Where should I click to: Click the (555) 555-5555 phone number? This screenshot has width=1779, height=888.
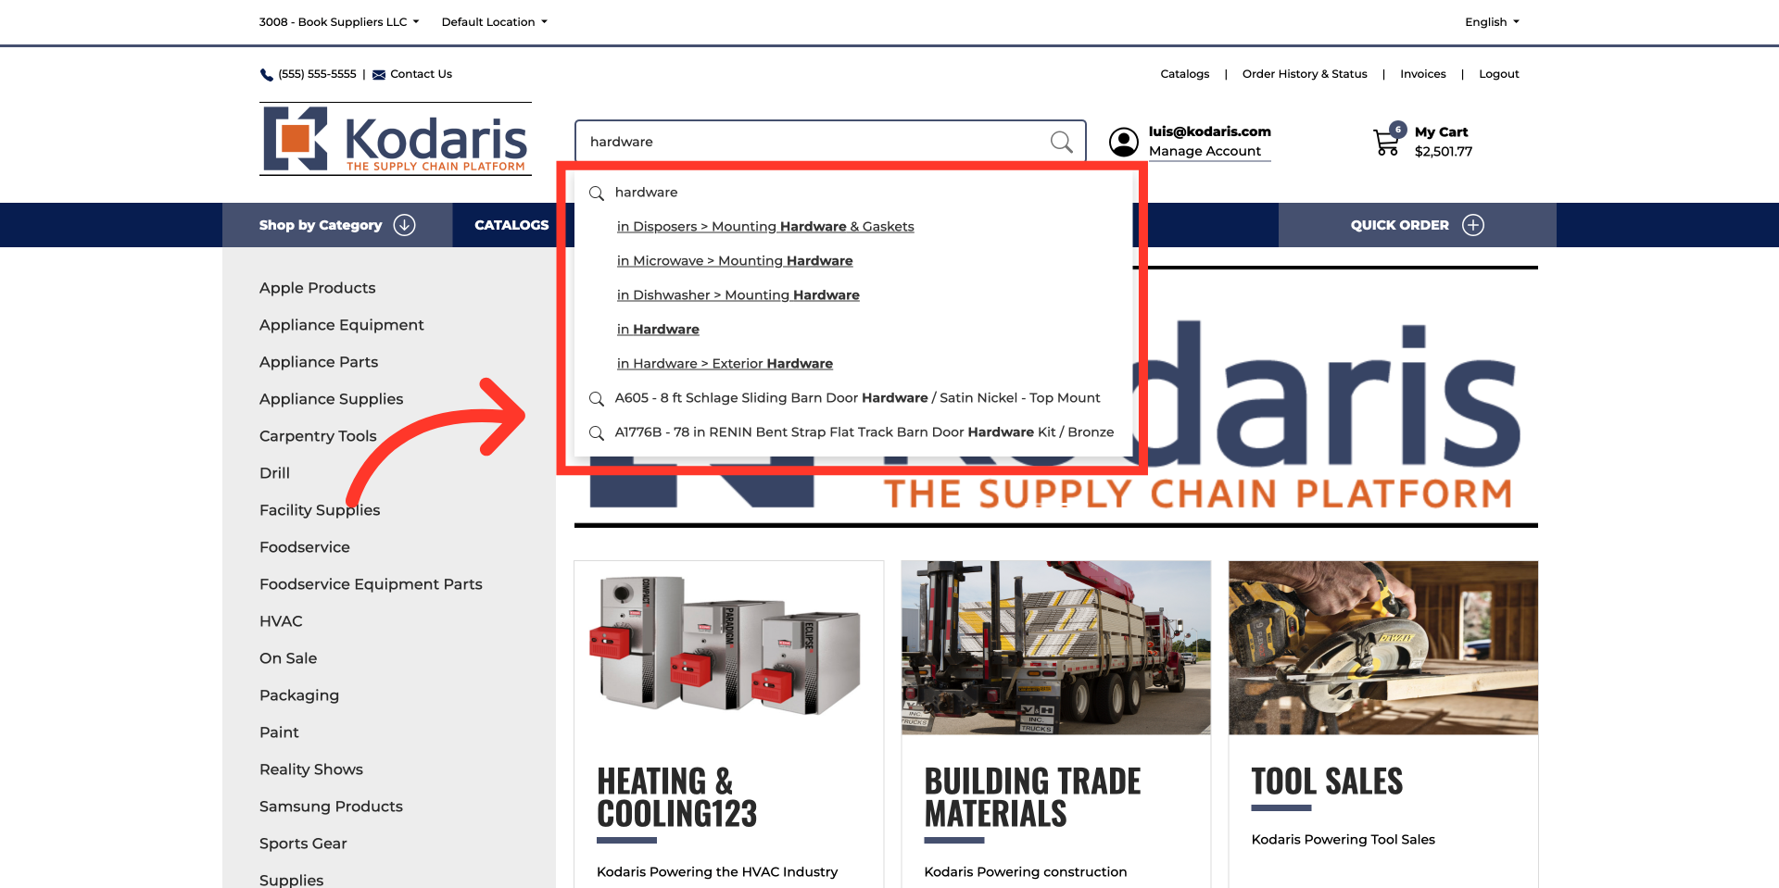(317, 74)
